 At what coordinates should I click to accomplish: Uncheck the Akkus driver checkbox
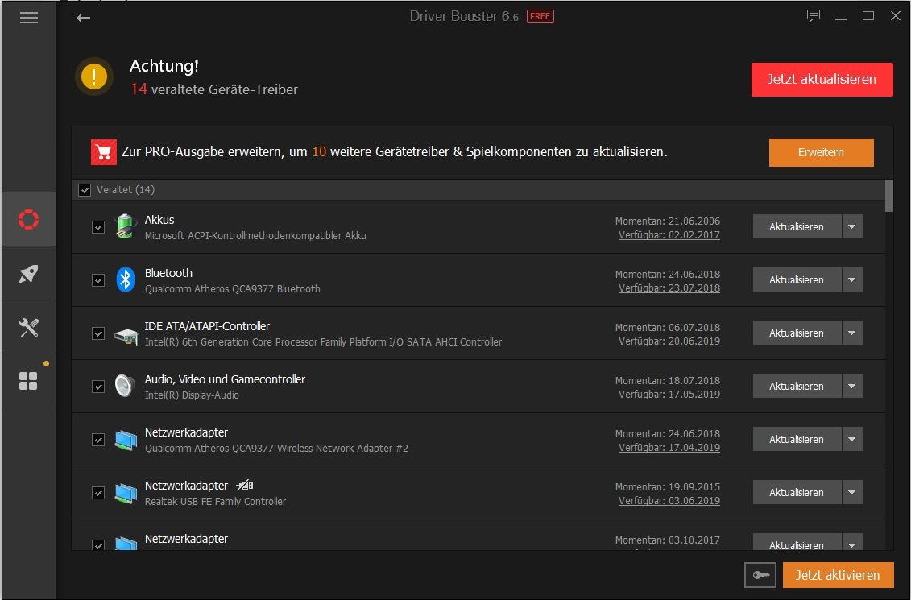coord(98,227)
